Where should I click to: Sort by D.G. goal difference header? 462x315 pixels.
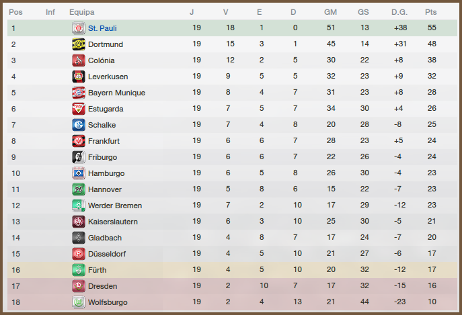coord(399,12)
